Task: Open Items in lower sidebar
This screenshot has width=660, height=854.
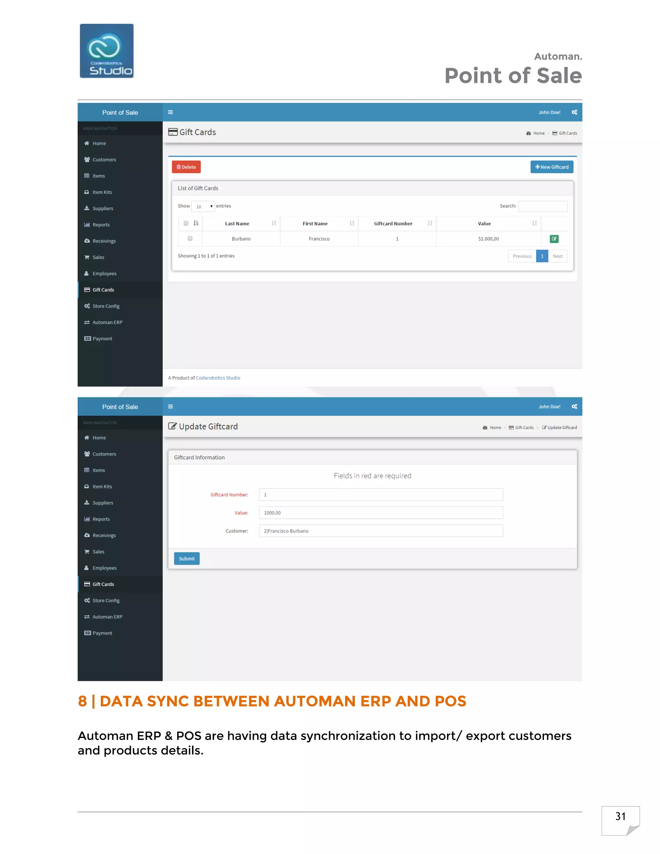Action: coord(120,471)
